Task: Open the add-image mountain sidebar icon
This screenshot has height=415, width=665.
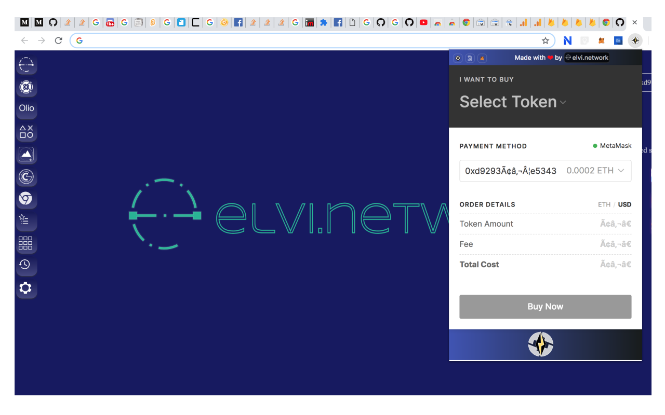Action: 26,155
